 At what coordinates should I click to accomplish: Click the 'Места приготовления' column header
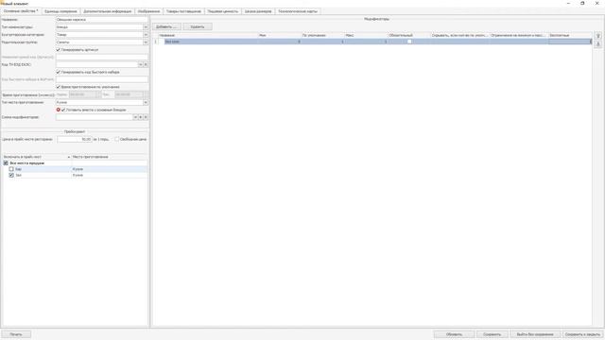pos(110,157)
